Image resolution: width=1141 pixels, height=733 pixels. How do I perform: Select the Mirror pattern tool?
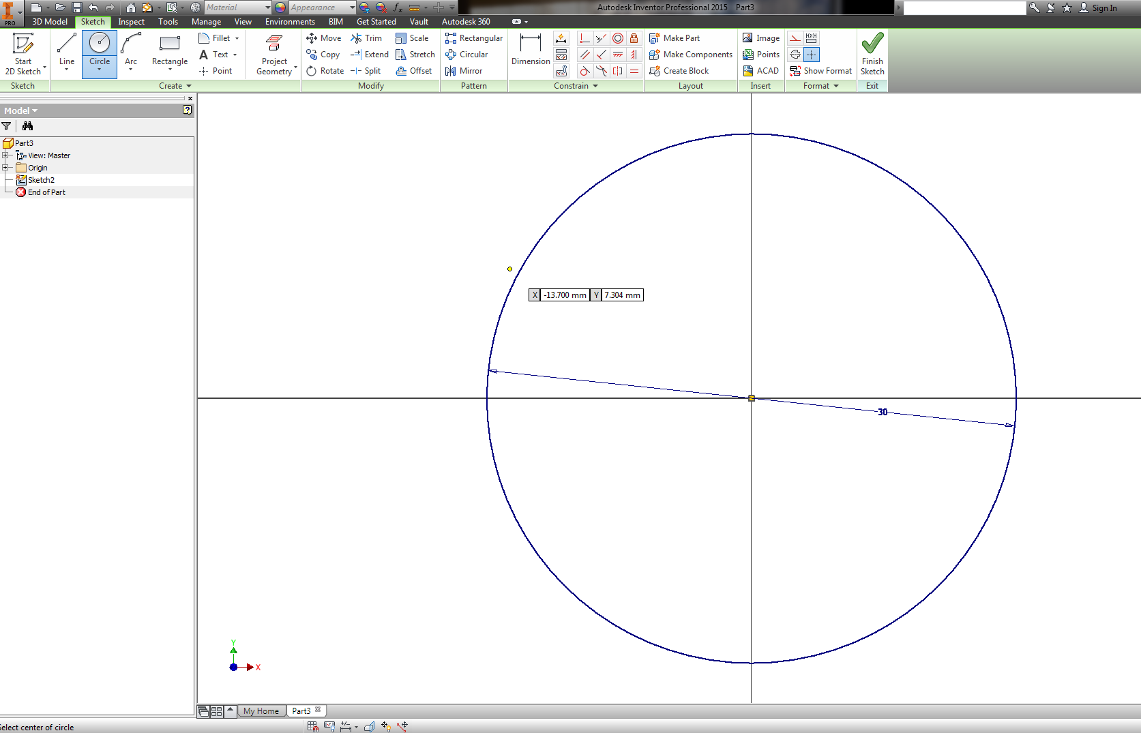(464, 71)
